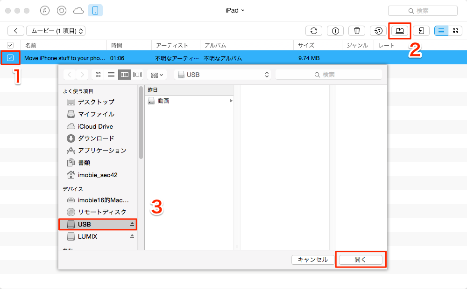Viewport: 467px width, 289px height.
Task: Refresh the content list
Action: coord(314,31)
